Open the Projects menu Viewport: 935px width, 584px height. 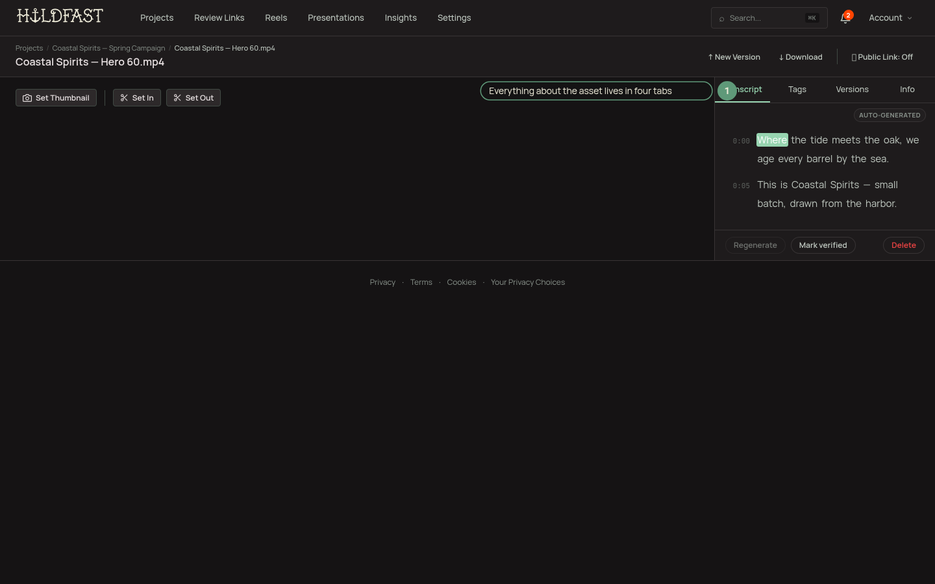(x=156, y=18)
